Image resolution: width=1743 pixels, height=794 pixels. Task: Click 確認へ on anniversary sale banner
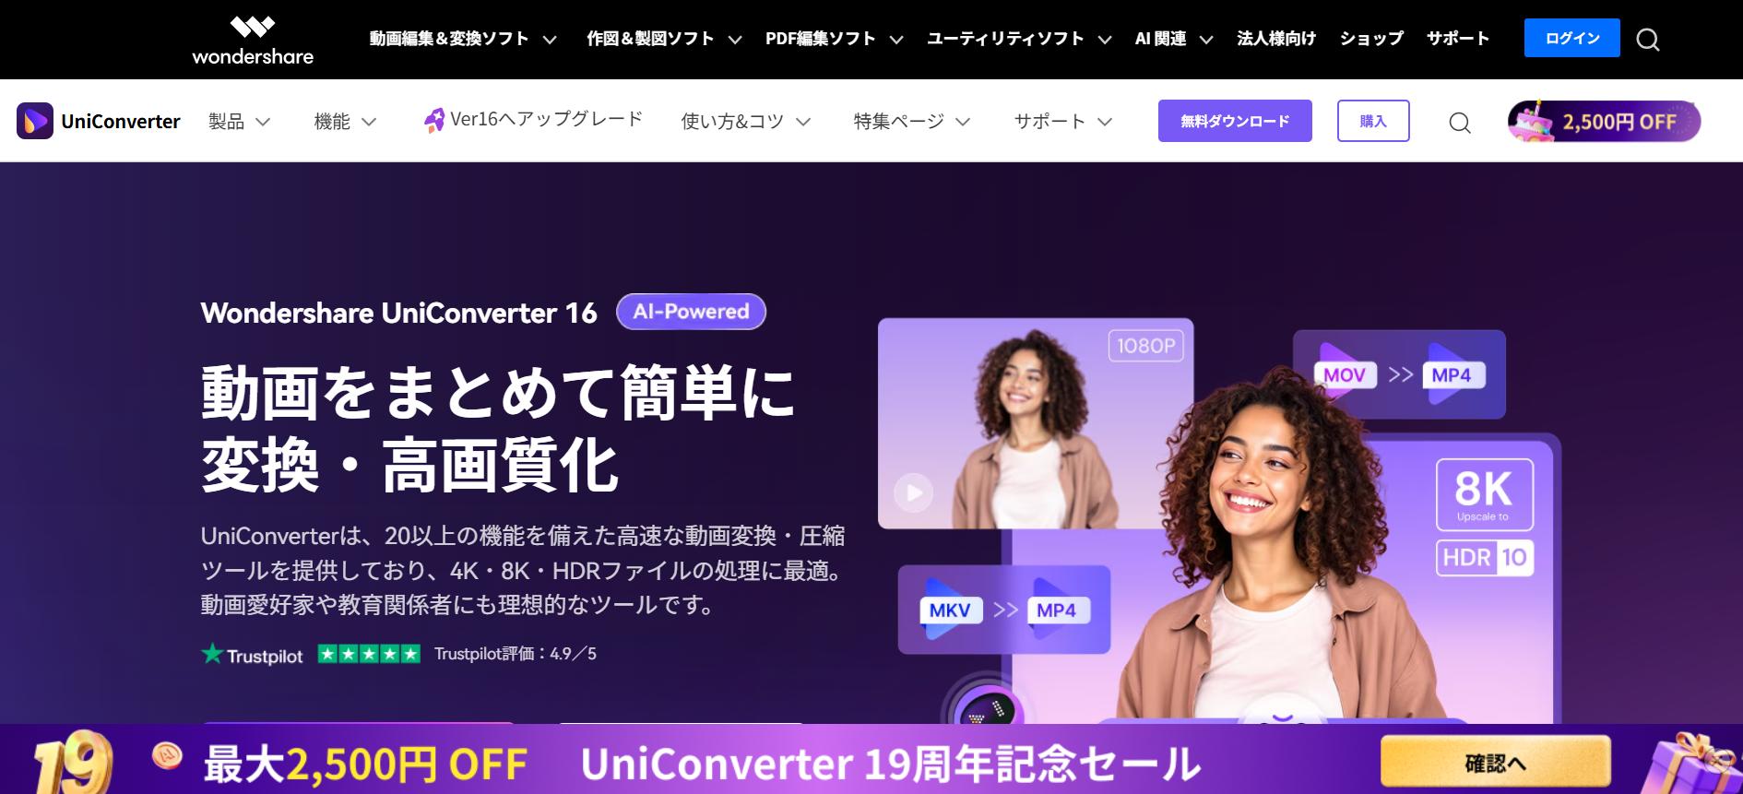(x=1496, y=763)
